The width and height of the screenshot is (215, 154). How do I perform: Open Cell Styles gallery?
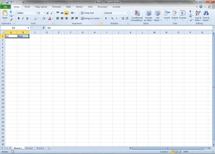(x=158, y=16)
